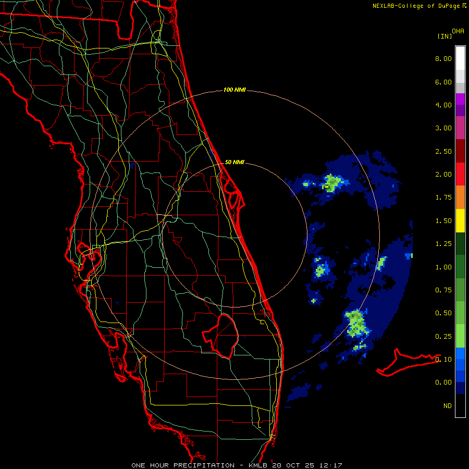
Task: Pick the dark red swatch beside 2.50
Action: pos(460,151)
